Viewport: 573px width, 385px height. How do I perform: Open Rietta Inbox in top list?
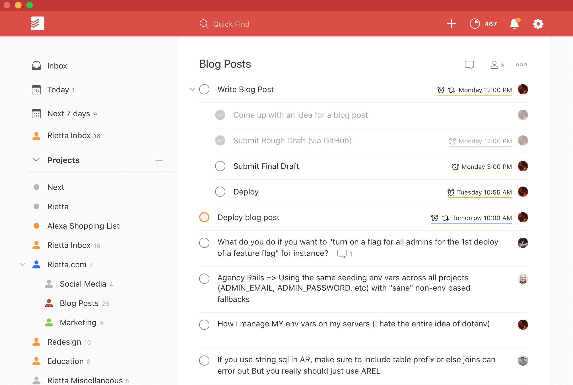click(x=69, y=136)
